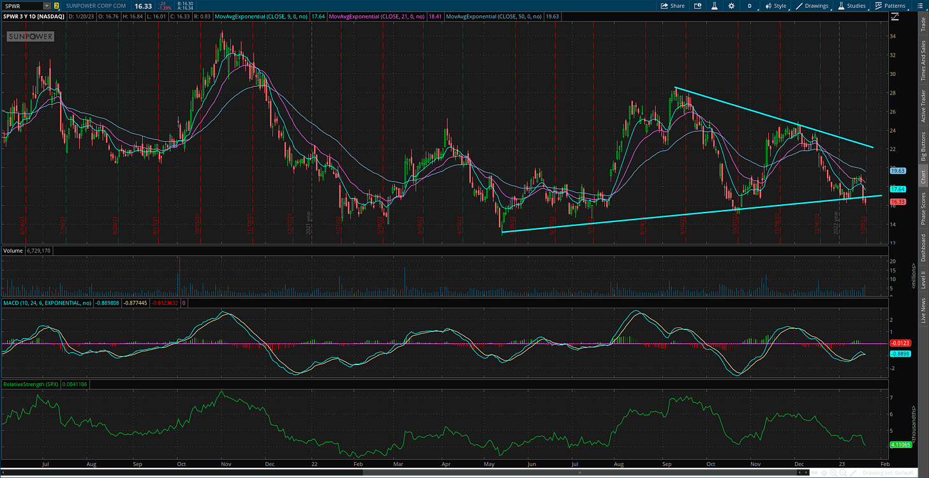Open the Active Trader sidebar tab
The width and height of the screenshot is (929, 478).
923,106
